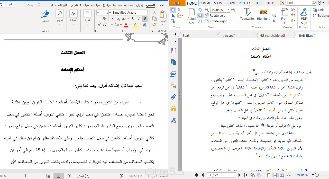This screenshot has width=329, height=179.
Task: Enable single page view in status bar
Action: tap(269, 175)
